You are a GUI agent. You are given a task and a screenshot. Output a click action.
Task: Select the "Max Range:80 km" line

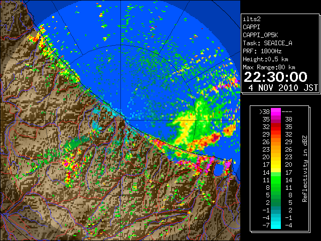click(269, 67)
